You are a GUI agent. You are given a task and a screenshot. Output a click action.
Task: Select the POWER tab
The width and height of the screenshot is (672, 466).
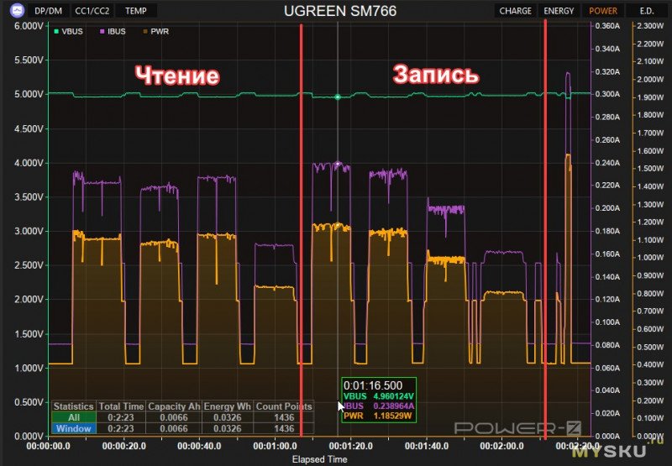click(603, 11)
